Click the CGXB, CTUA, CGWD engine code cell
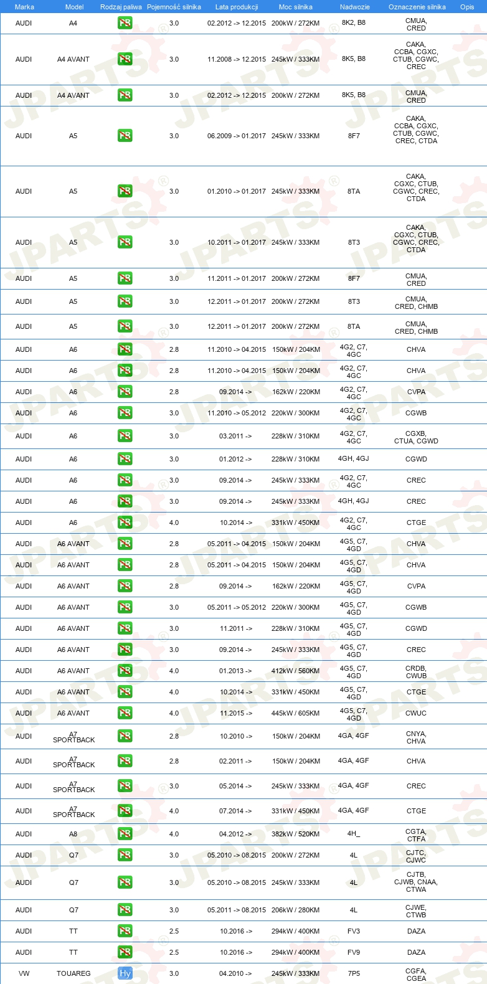 [x=416, y=437]
